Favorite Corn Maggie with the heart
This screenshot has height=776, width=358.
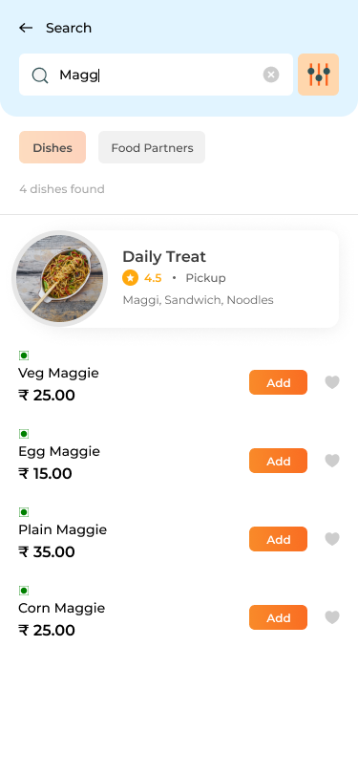click(332, 617)
